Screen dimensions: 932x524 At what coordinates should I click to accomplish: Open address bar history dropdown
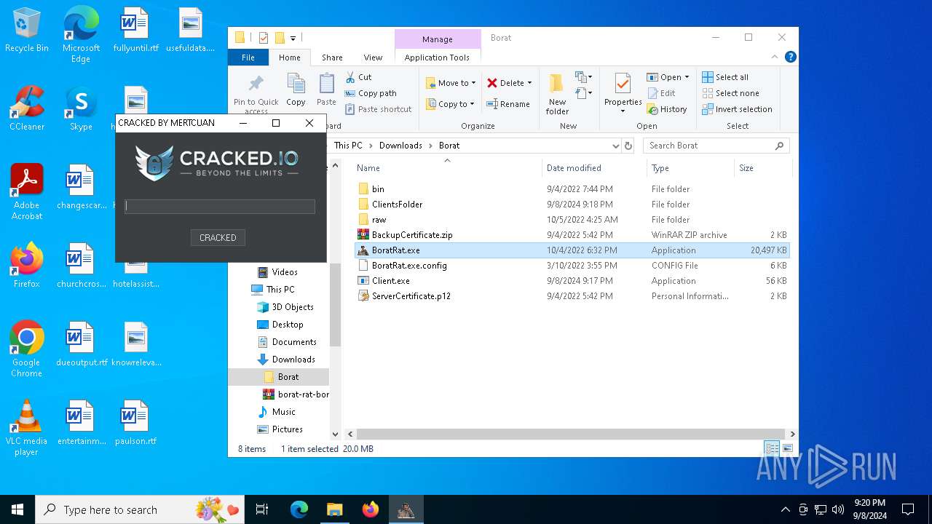pos(616,146)
